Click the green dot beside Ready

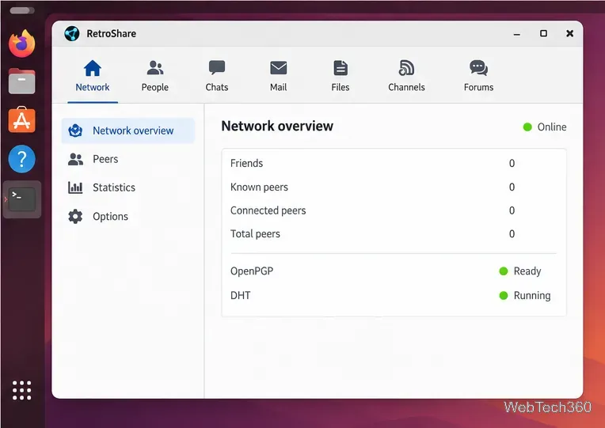tap(504, 271)
